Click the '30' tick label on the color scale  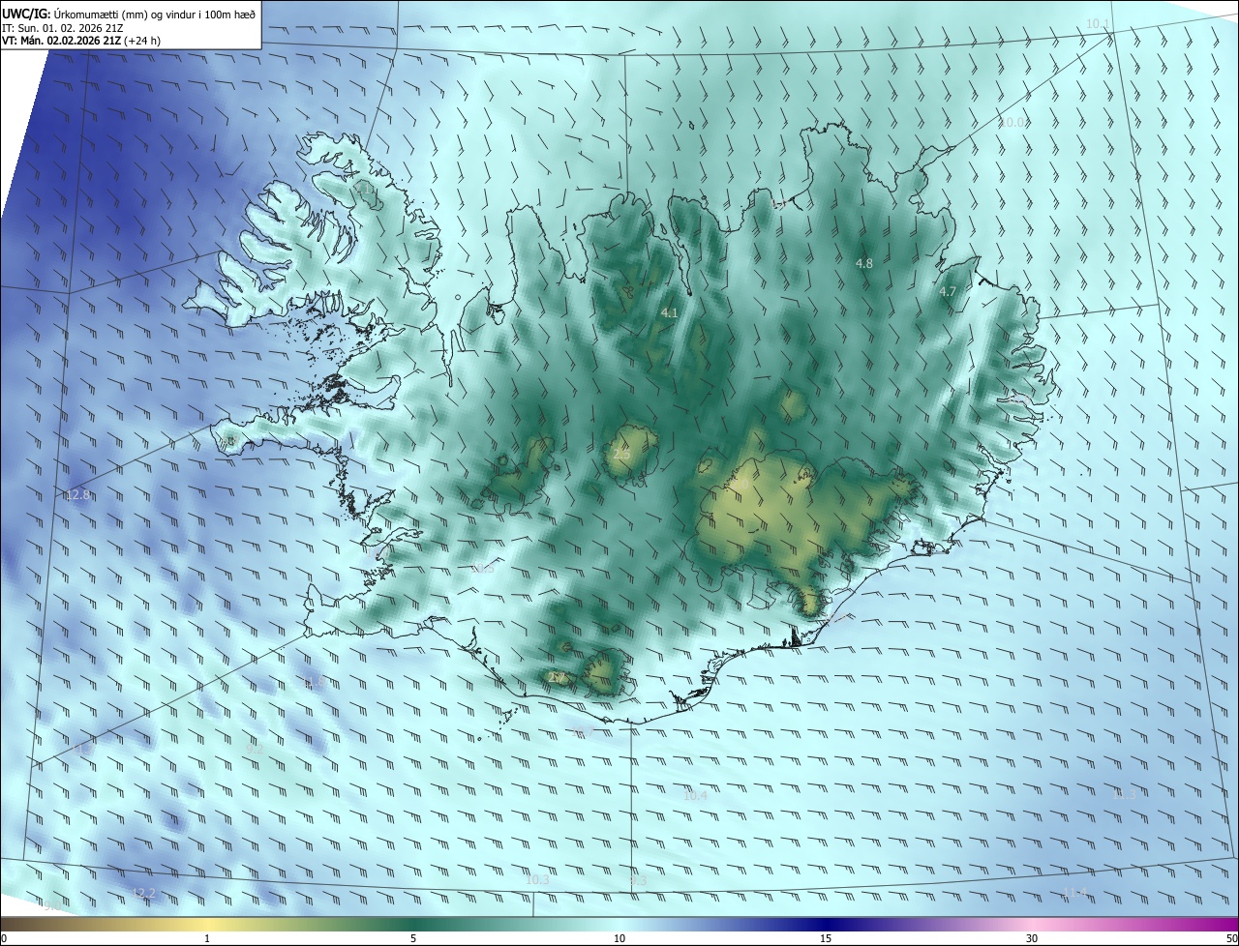tap(1032, 938)
